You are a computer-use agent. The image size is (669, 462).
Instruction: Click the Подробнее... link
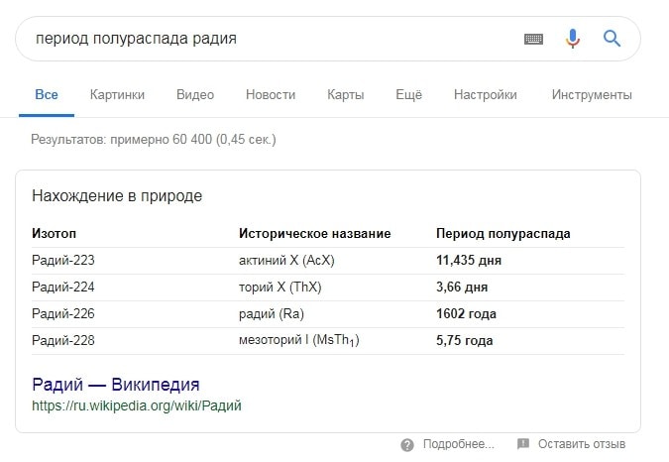(x=458, y=444)
